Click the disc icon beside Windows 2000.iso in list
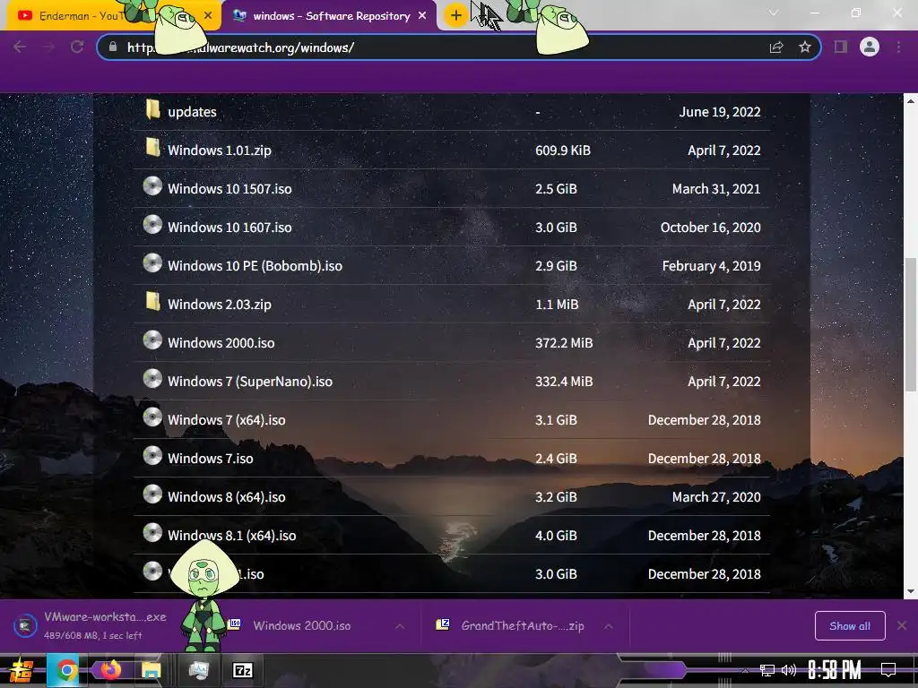Viewport: 918px width, 688px height. 152,340
